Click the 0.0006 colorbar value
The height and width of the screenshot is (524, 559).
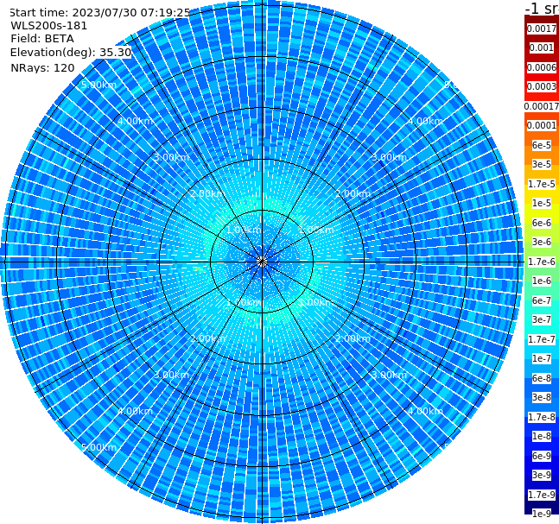[x=542, y=67]
